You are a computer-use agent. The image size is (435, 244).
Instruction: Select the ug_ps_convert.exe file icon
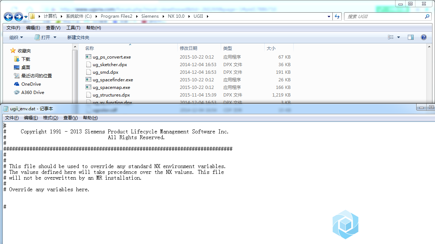click(x=88, y=57)
